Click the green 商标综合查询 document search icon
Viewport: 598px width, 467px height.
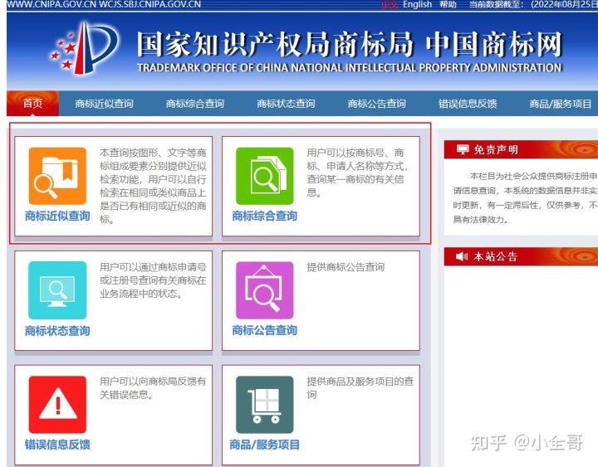[264, 176]
